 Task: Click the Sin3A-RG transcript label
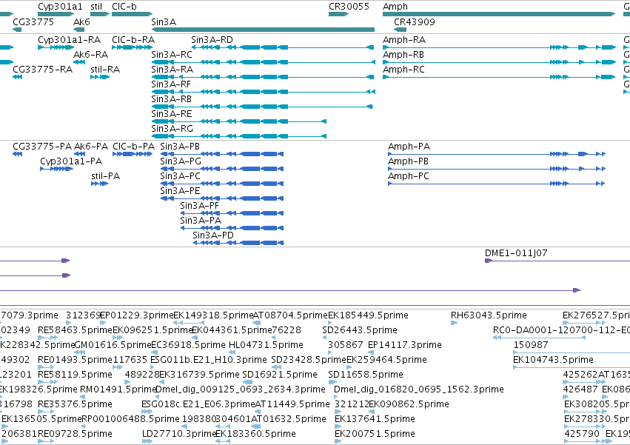point(172,129)
